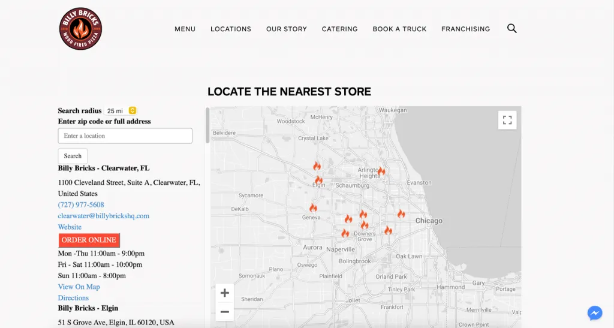Select the Billy Bricks - Elgin heading
The image size is (614, 328).
click(88, 308)
